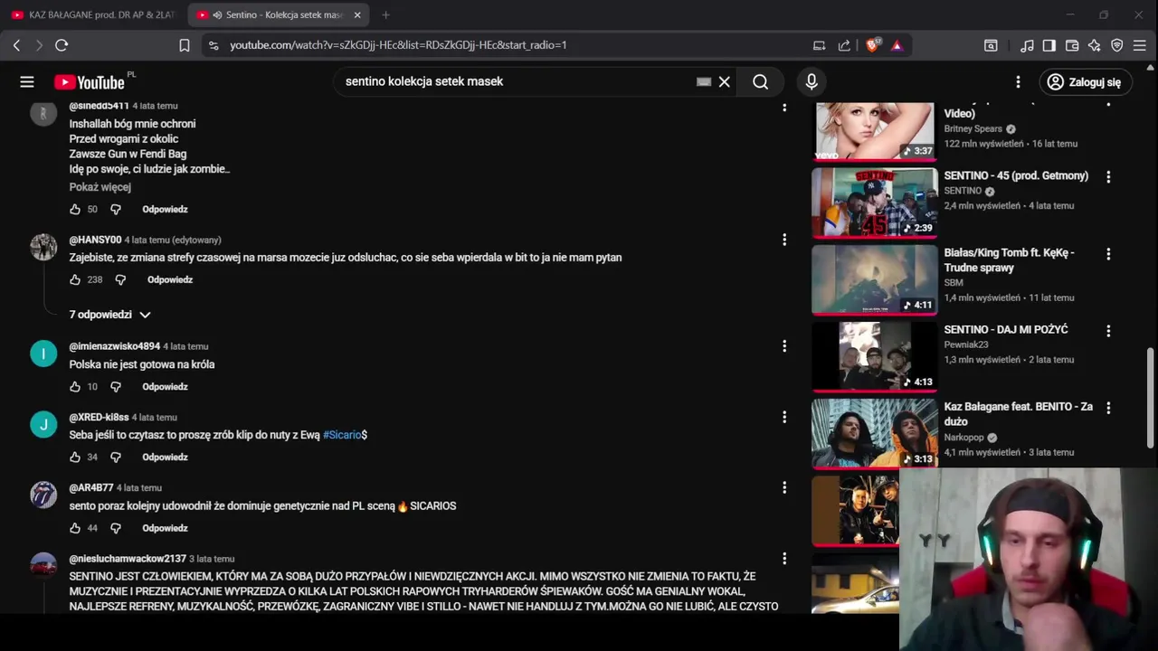Open the @AR4B77 username link
Screen dimensions: 1158x651
(91, 488)
